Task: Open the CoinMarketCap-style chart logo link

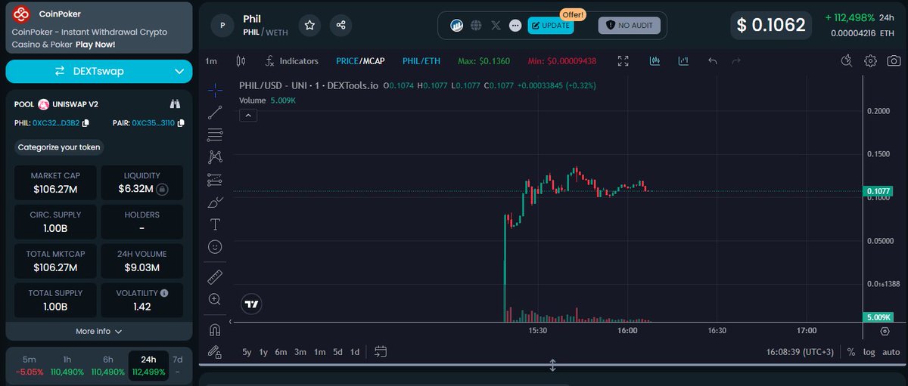Action: click(457, 26)
